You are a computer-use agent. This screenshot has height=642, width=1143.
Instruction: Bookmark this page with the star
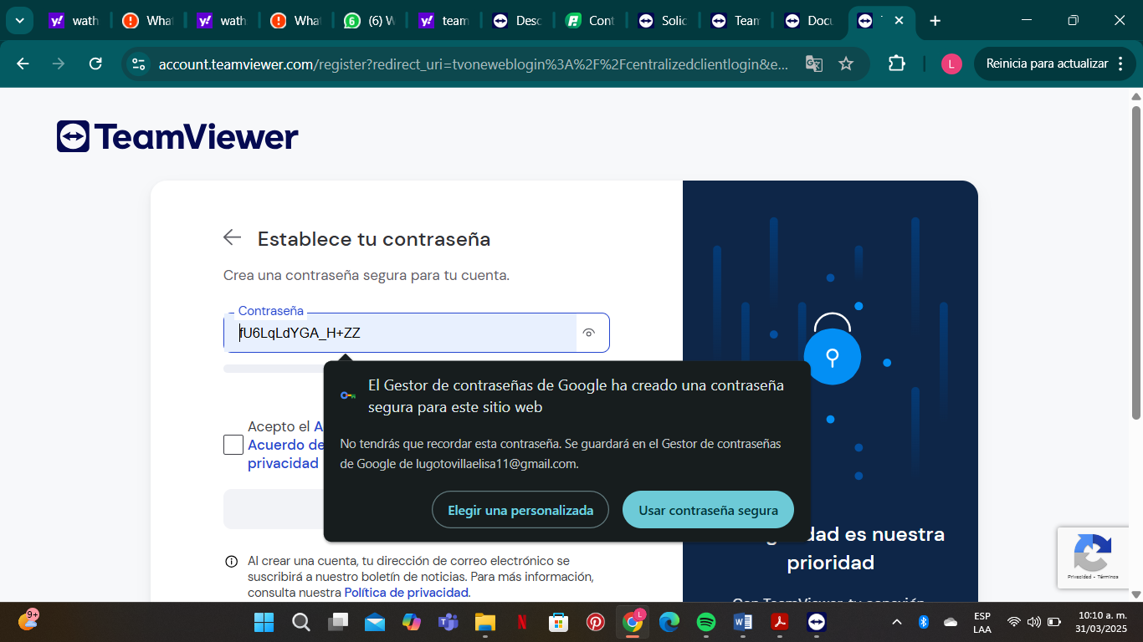pos(846,64)
